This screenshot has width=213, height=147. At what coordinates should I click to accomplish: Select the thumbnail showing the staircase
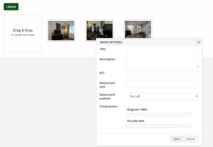tap(138, 29)
